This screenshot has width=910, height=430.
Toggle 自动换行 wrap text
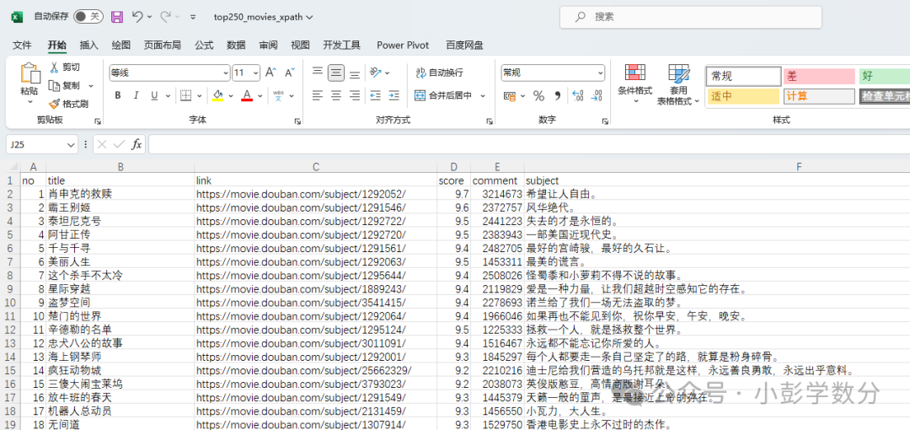(439, 73)
